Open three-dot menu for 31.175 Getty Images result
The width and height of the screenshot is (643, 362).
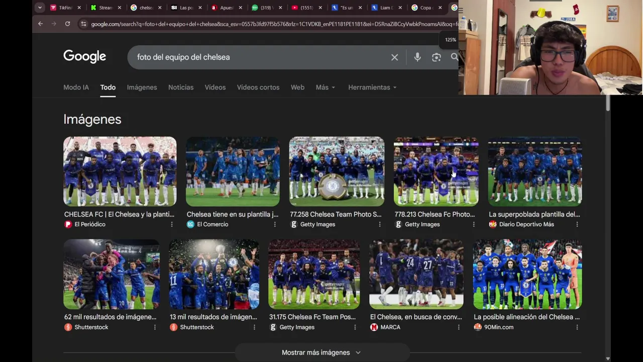[x=355, y=327]
